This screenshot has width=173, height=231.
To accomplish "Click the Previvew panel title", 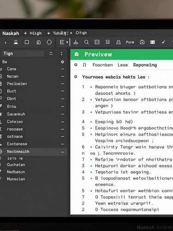I will [98, 55].
